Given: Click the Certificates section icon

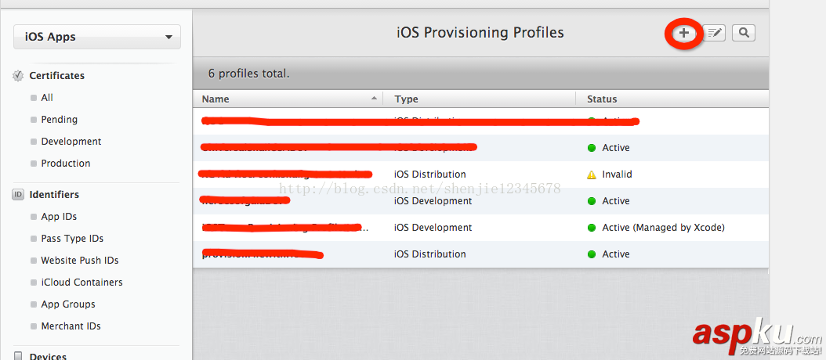Looking at the screenshot, I should (x=18, y=76).
